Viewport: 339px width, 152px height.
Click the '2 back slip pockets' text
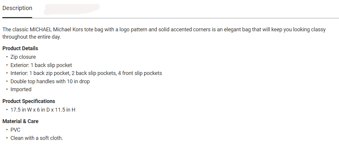[x=94, y=73]
